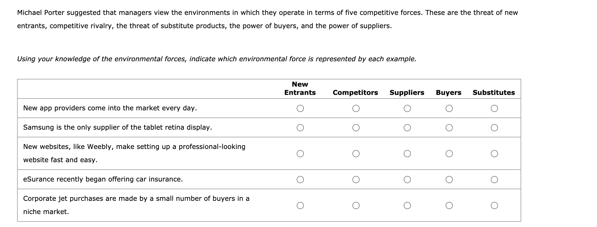Select Suppliers for the Samsung retina display example
Screen dimensions: 597x227
[407, 127]
